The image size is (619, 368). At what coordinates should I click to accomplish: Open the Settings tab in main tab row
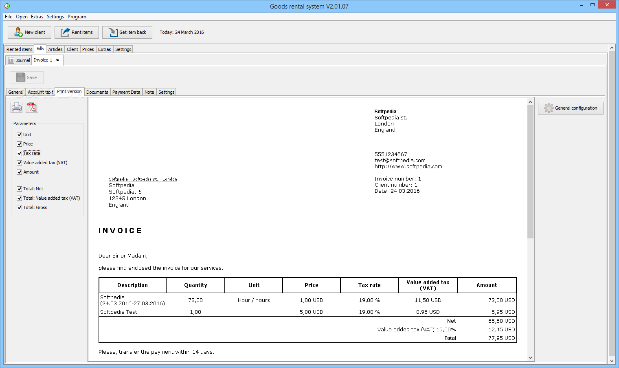(123, 49)
